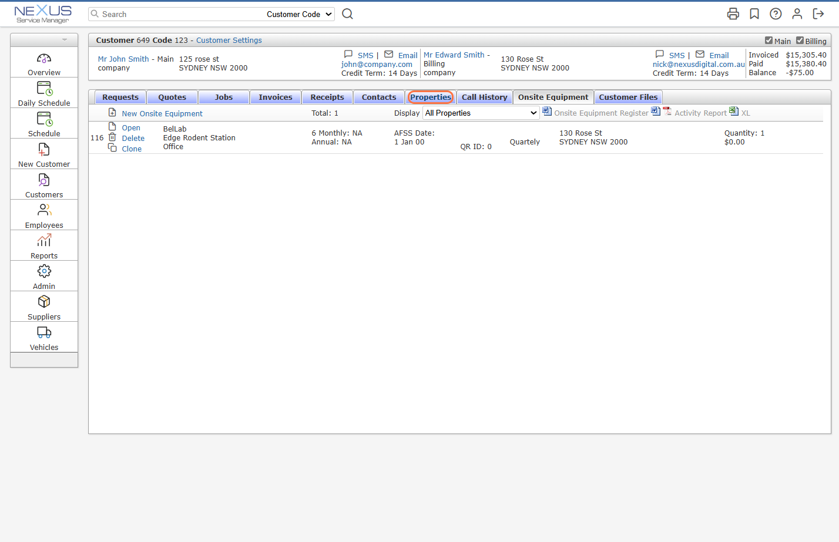Open the Admin gear icon
Image resolution: width=839 pixels, height=542 pixels.
(44, 271)
